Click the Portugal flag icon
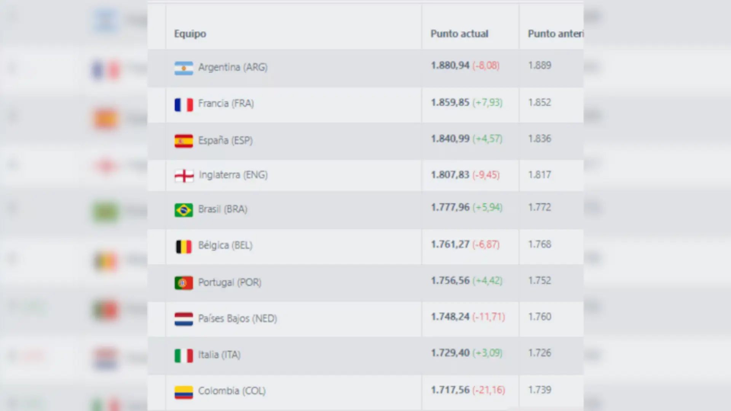731x411 pixels. [x=184, y=282]
